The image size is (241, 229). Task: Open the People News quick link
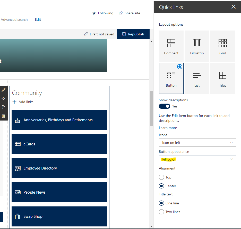pyautogui.click(x=59, y=192)
